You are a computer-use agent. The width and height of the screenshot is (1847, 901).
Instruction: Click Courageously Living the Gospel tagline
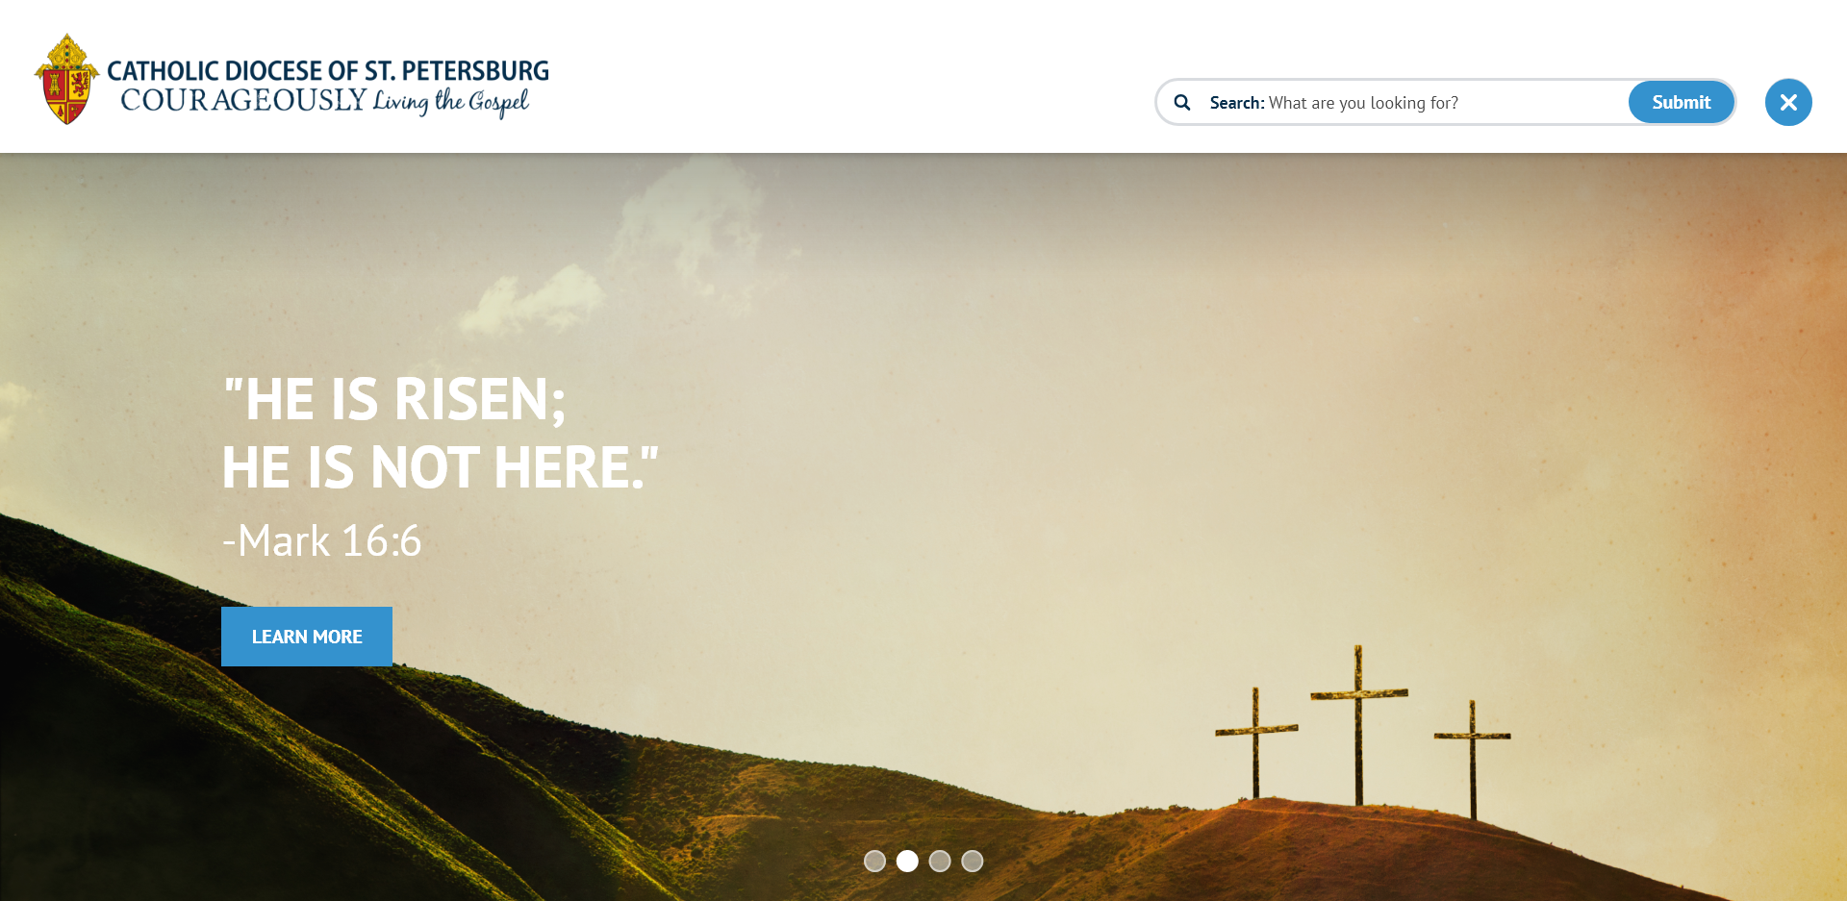click(325, 101)
